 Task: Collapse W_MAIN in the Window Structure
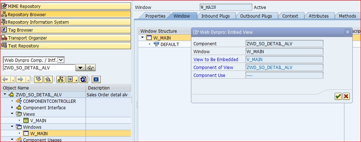[x=143, y=37]
